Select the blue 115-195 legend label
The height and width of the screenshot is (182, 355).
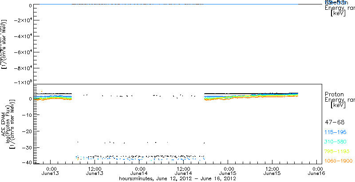[335, 132]
